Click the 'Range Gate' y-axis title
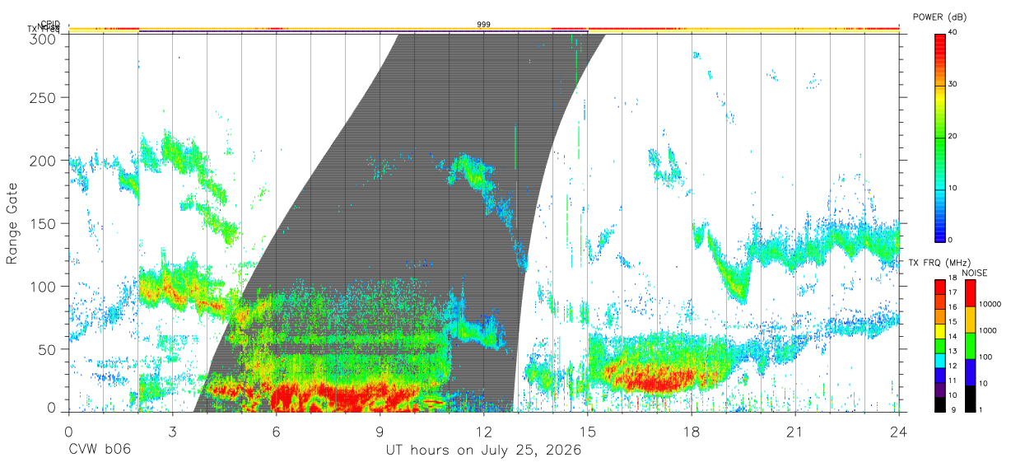 tap(12, 223)
